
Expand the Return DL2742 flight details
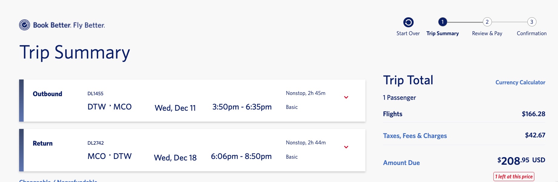tap(346, 147)
